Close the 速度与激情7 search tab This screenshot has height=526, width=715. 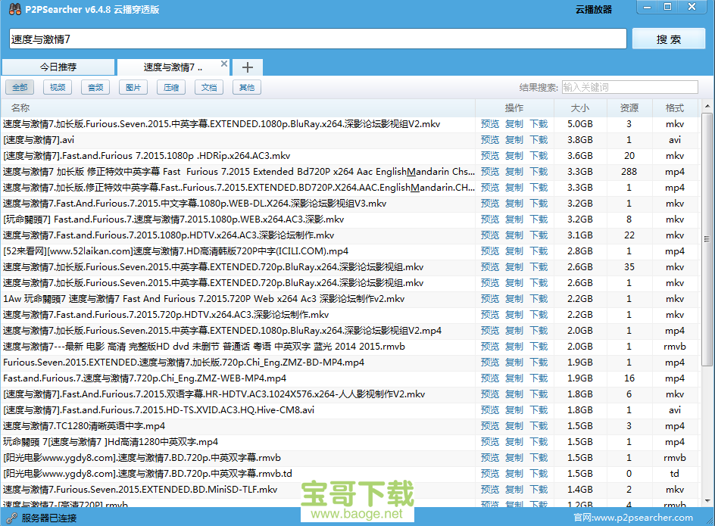(223, 65)
